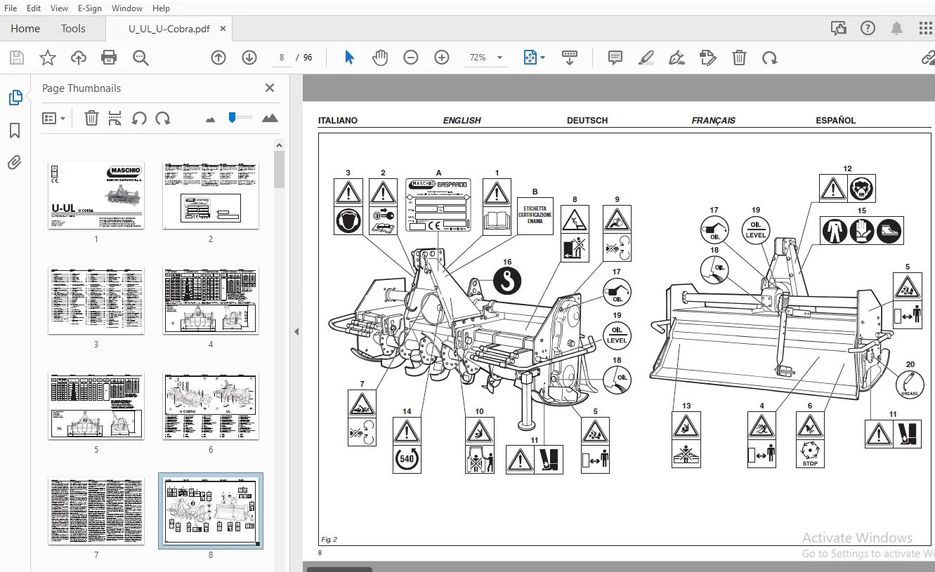Image resolution: width=935 pixels, height=572 pixels.
Task: Open the find text search tool
Action: [140, 58]
